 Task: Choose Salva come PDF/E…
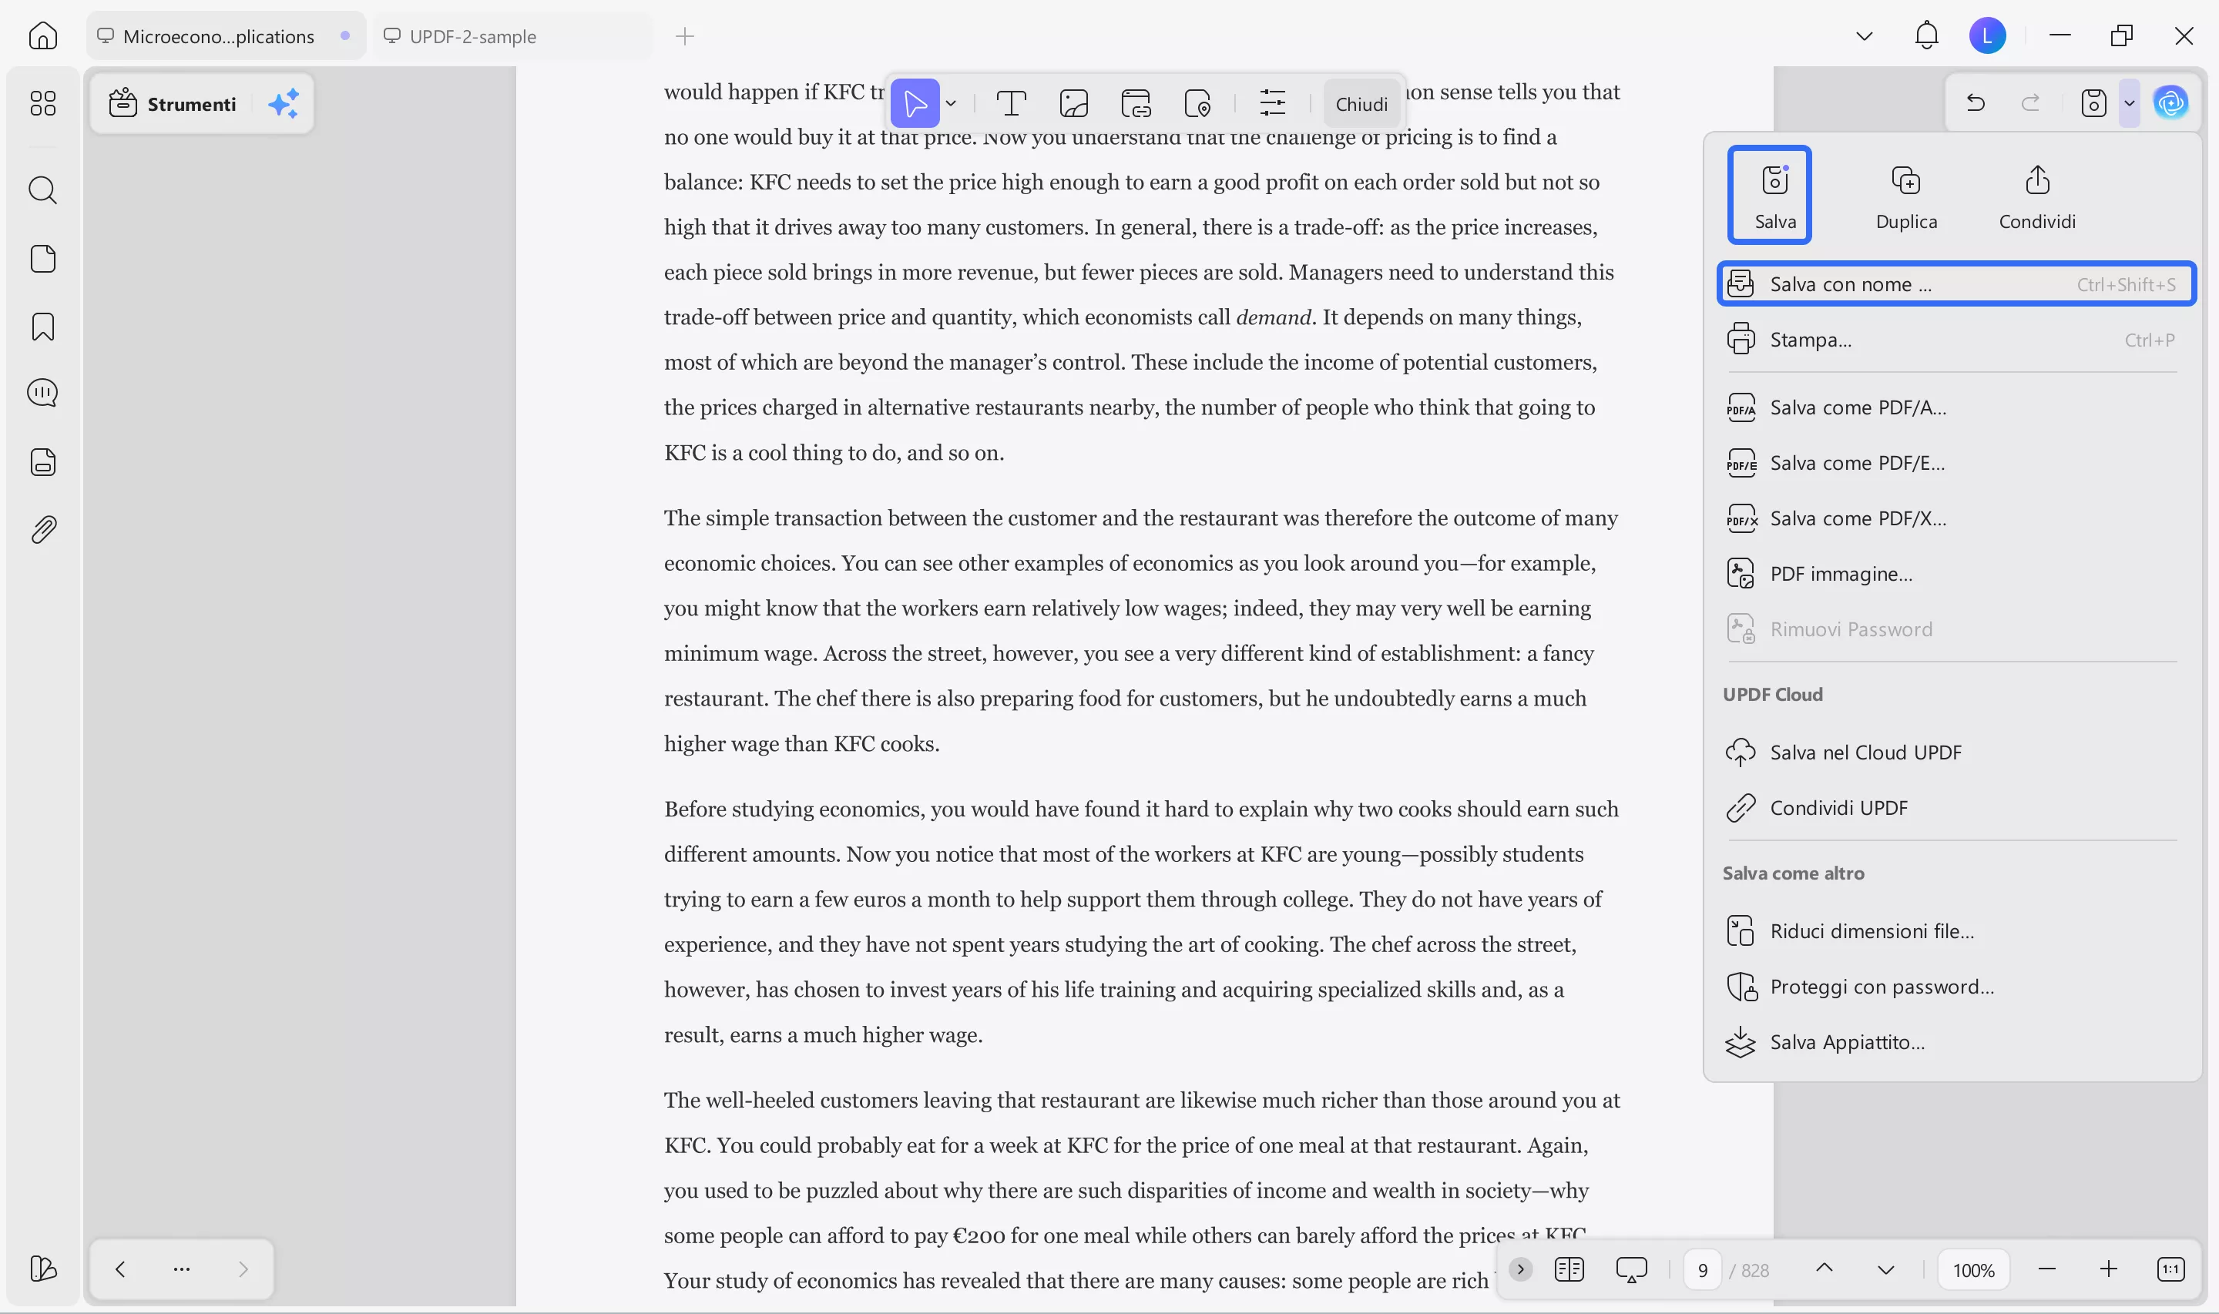[x=1951, y=462]
